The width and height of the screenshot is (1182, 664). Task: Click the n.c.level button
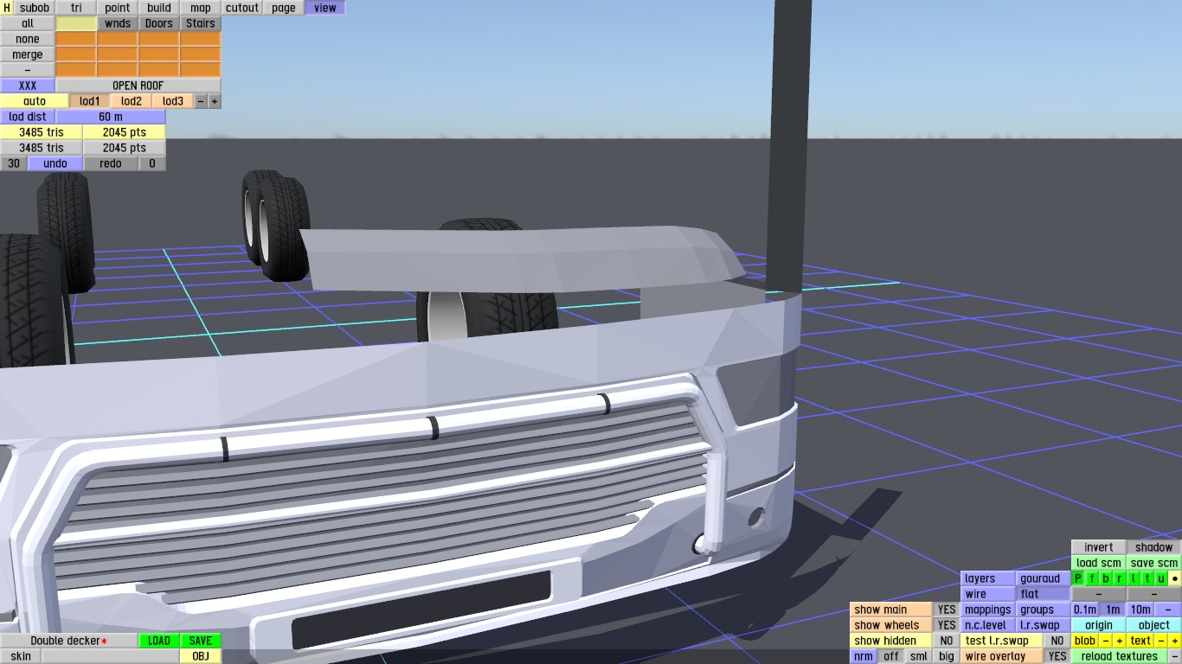(x=988, y=625)
